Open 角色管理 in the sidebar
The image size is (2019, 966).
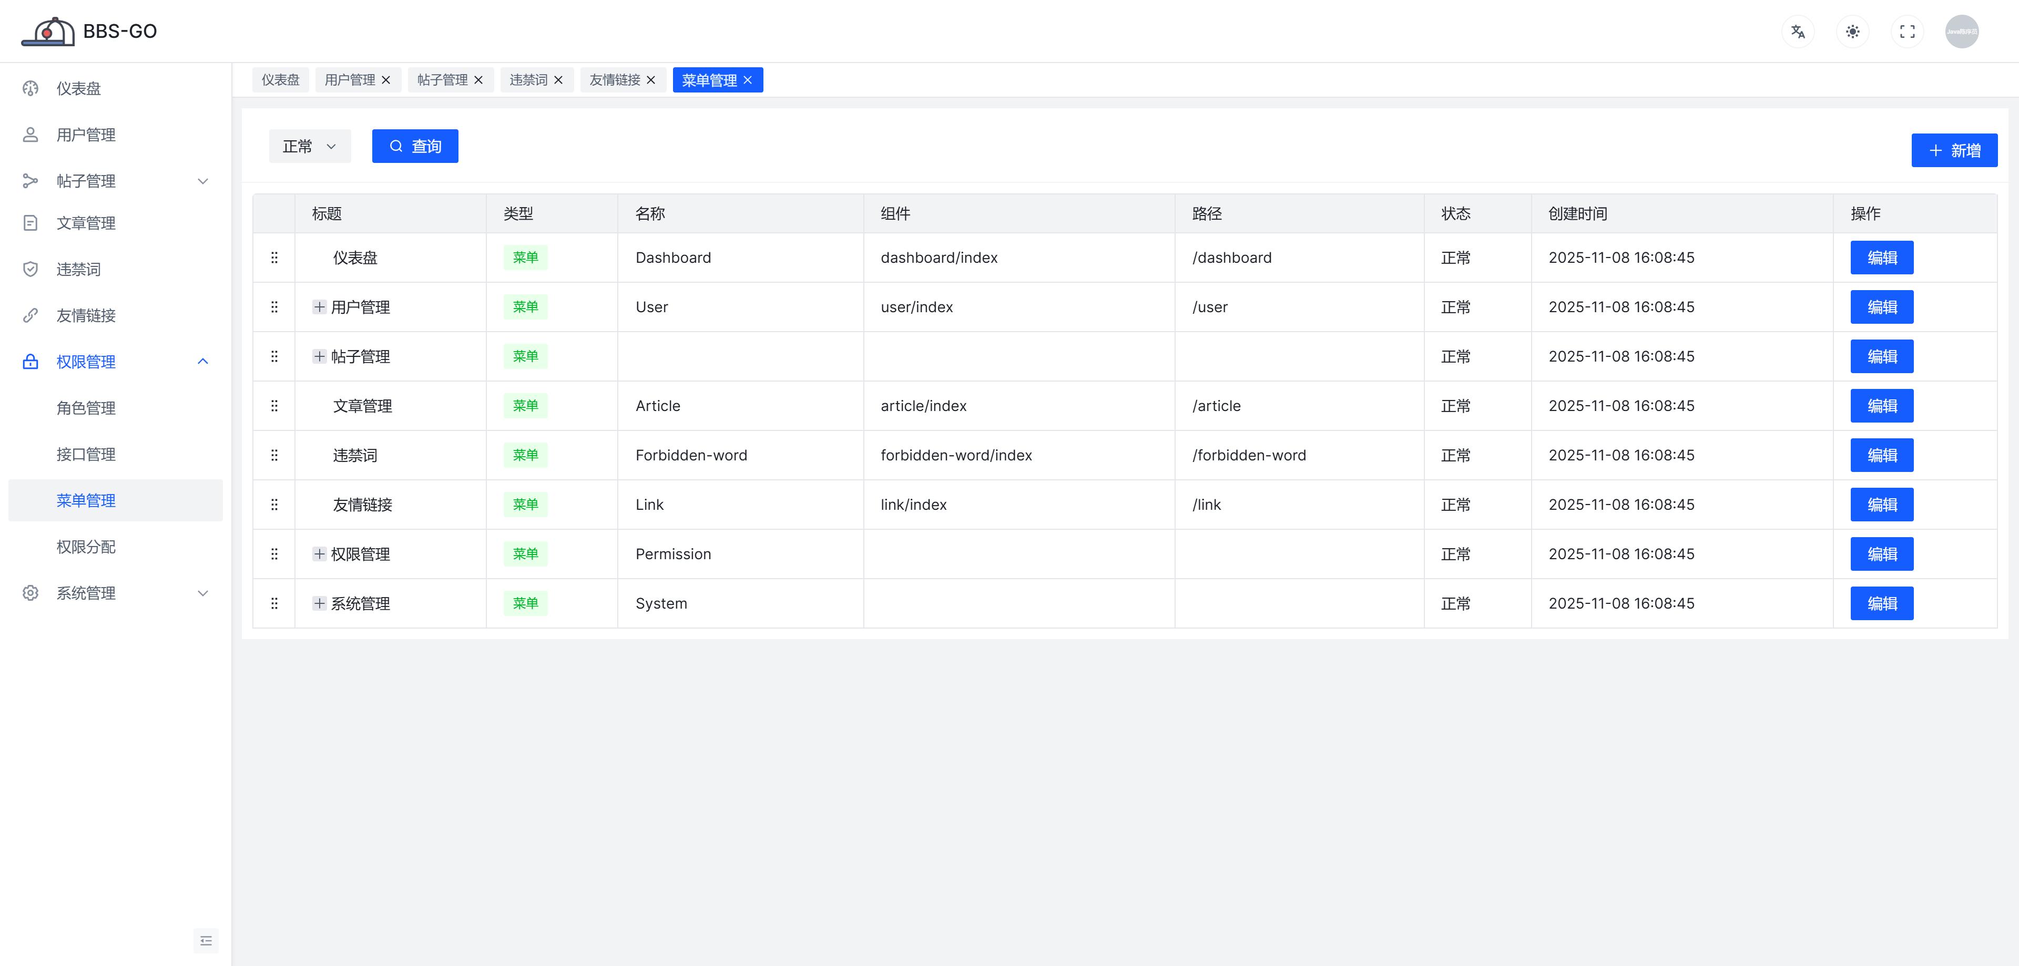86,408
